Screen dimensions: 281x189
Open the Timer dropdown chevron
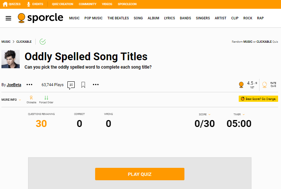(x=243, y=114)
